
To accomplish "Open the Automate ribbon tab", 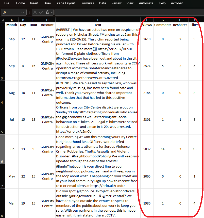I will tap(146, 3).
